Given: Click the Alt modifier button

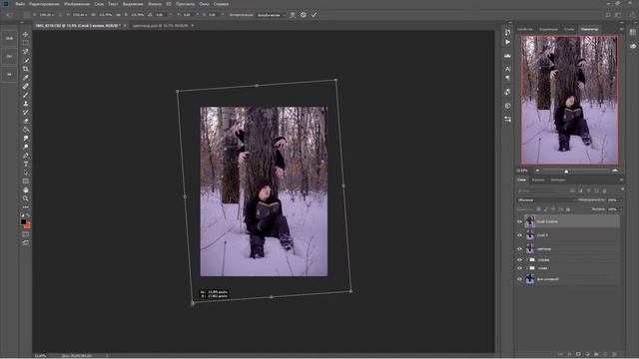Looking at the screenshot, I should tap(9, 74).
